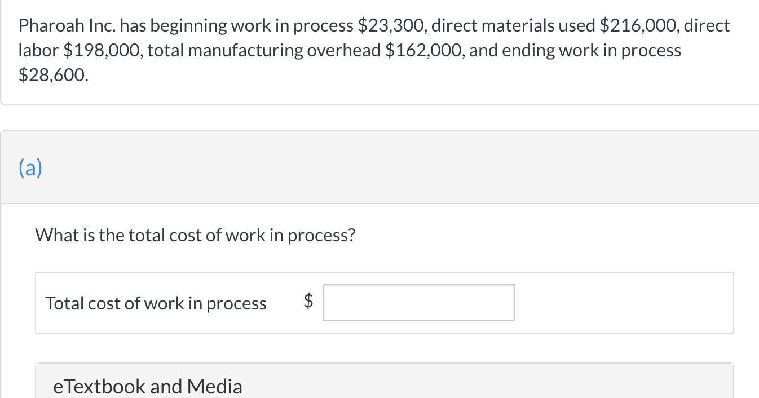Click the word 'Media' in eTextbook and Media
The width and height of the screenshot is (759, 398).
[x=214, y=386]
